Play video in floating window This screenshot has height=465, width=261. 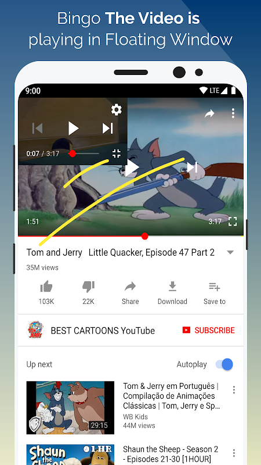coord(74,128)
